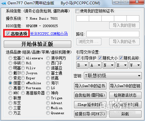Choose the 惠普服务器 option

click(x=23, y=93)
